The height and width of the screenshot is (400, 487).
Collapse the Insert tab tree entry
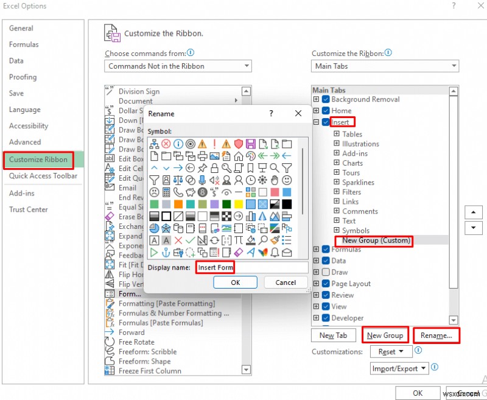[x=318, y=121]
